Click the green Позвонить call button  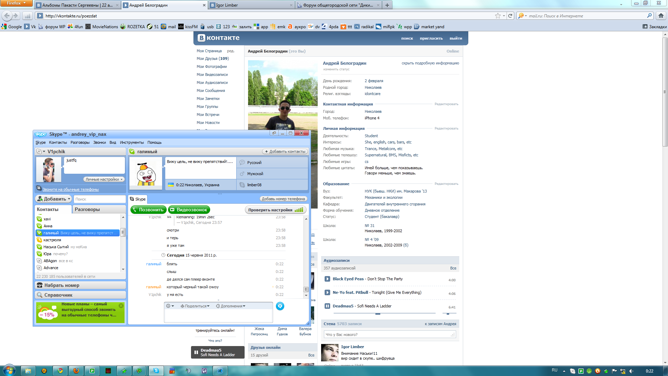click(149, 210)
